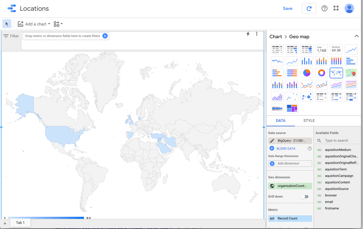Click the Save button

[287, 9]
